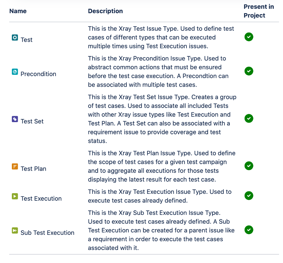Select the Test issue type name
The width and height of the screenshot is (283, 263).
[x=27, y=40]
